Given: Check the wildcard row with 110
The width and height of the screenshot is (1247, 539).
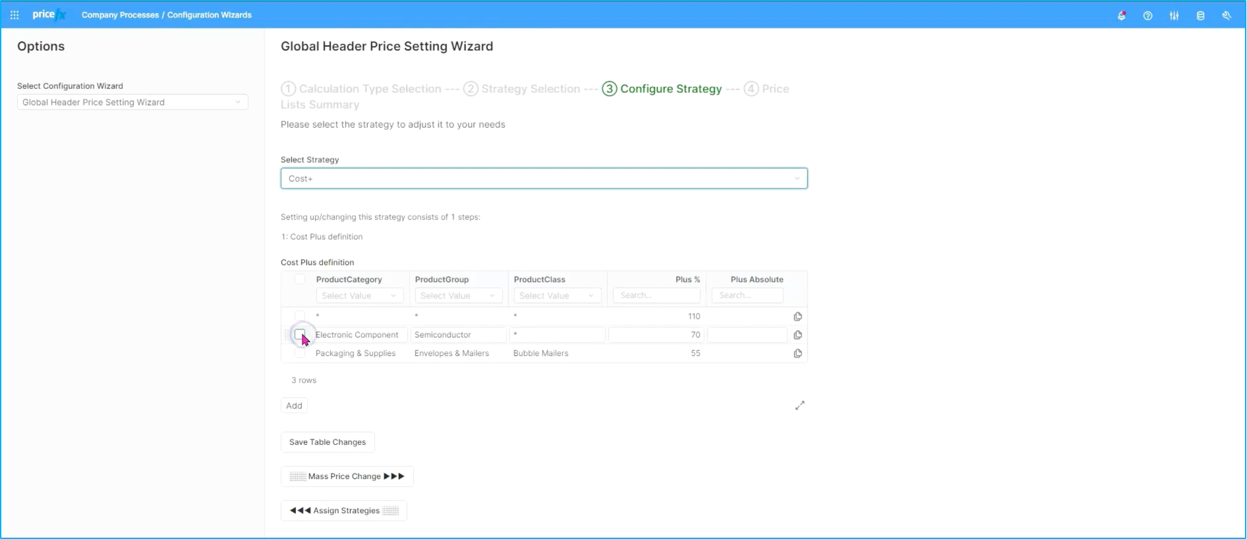Looking at the screenshot, I should click(x=300, y=316).
